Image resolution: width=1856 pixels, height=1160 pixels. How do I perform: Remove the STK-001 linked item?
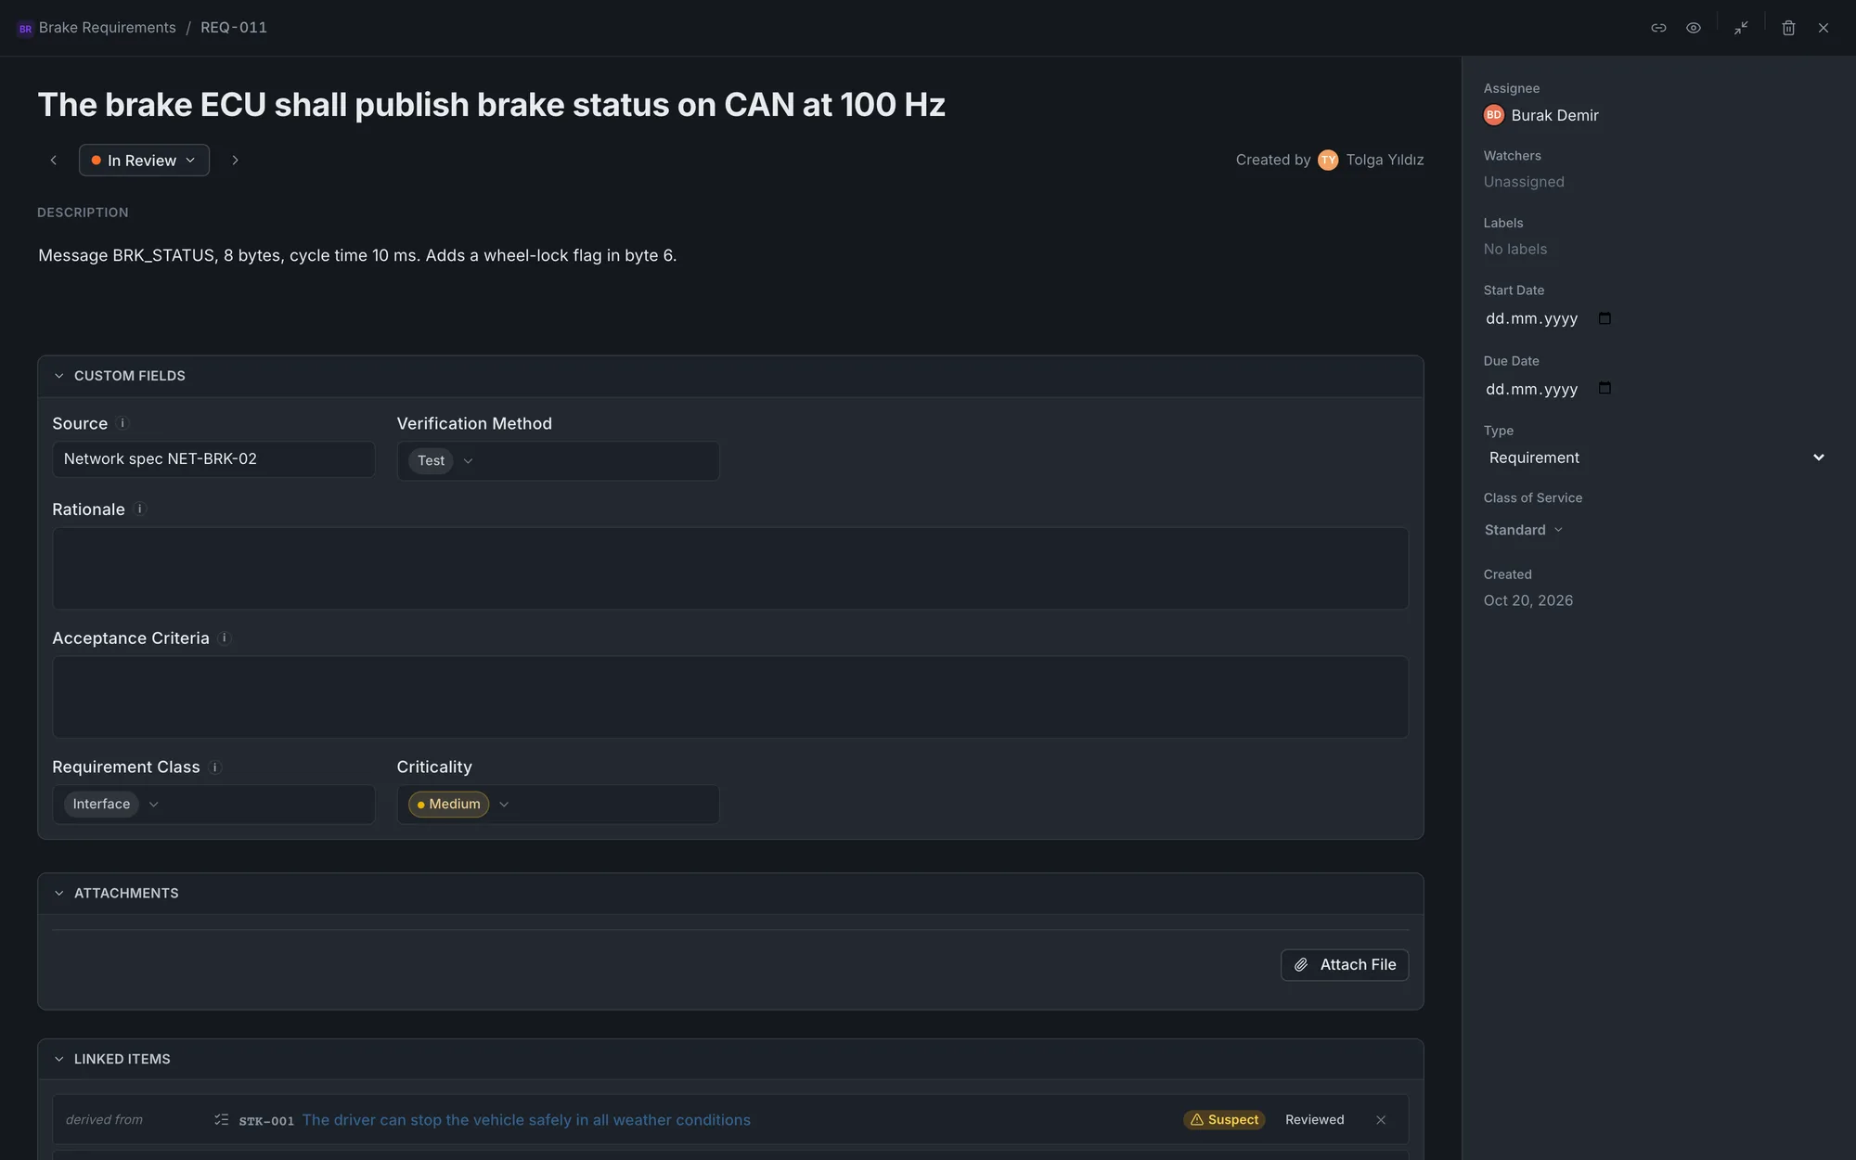pos(1381,1120)
